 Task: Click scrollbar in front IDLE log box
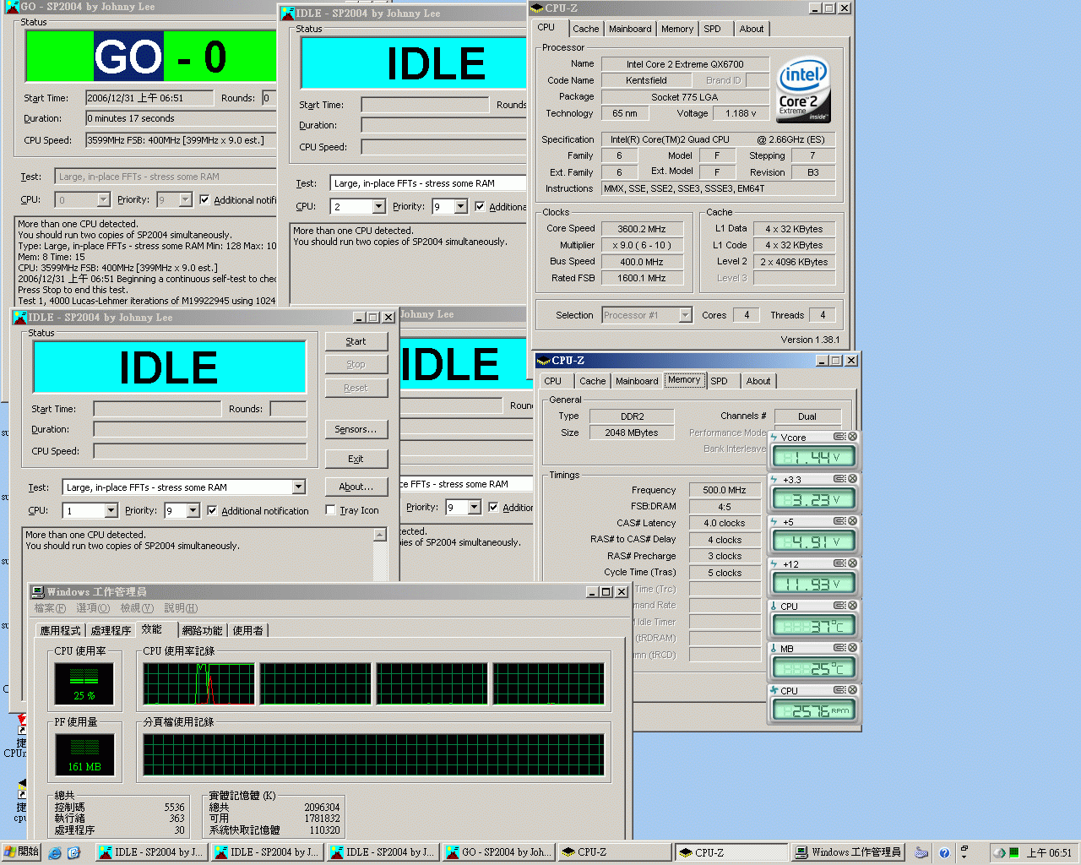pyautogui.click(x=380, y=555)
